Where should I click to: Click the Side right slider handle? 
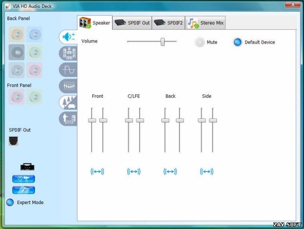213,120
